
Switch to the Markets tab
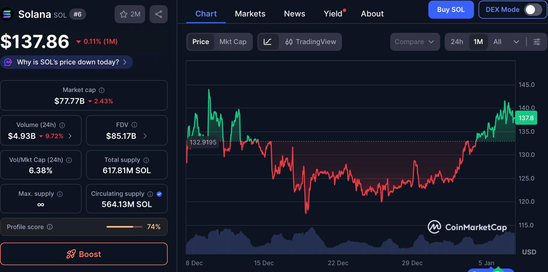250,13
